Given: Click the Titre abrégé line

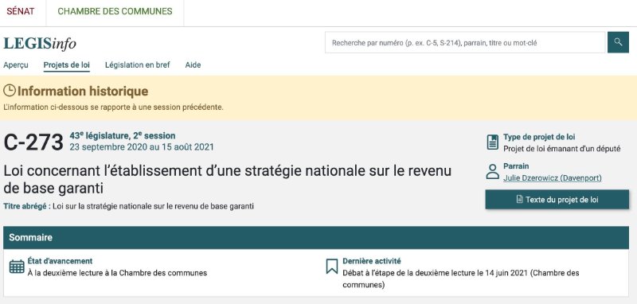Looking at the screenshot, I should [x=128, y=206].
